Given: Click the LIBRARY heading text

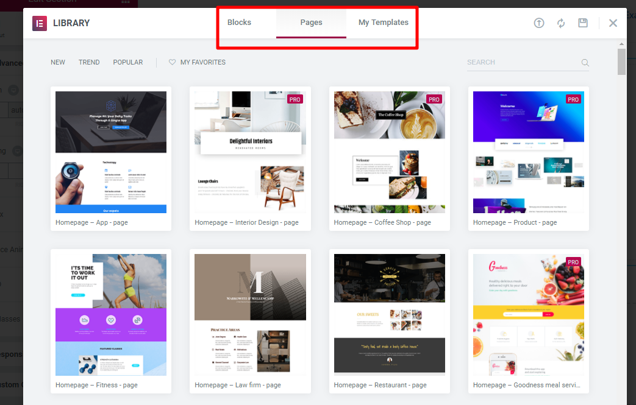Looking at the screenshot, I should [x=71, y=23].
